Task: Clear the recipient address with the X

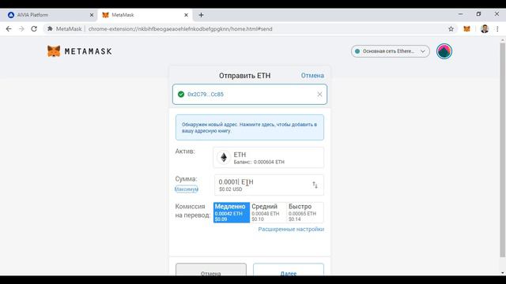Action: tap(319, 95)
